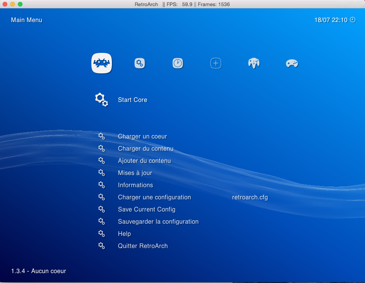Select the RetroArch Main Menu invader icon
Image resolution: width=365 pixels, height=283 pixels.
pos(102,63)
